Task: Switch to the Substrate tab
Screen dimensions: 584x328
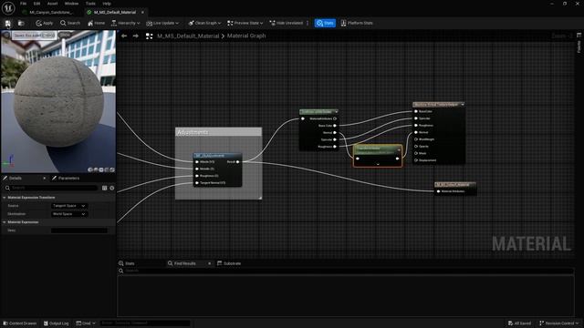Action: point(229,263)
